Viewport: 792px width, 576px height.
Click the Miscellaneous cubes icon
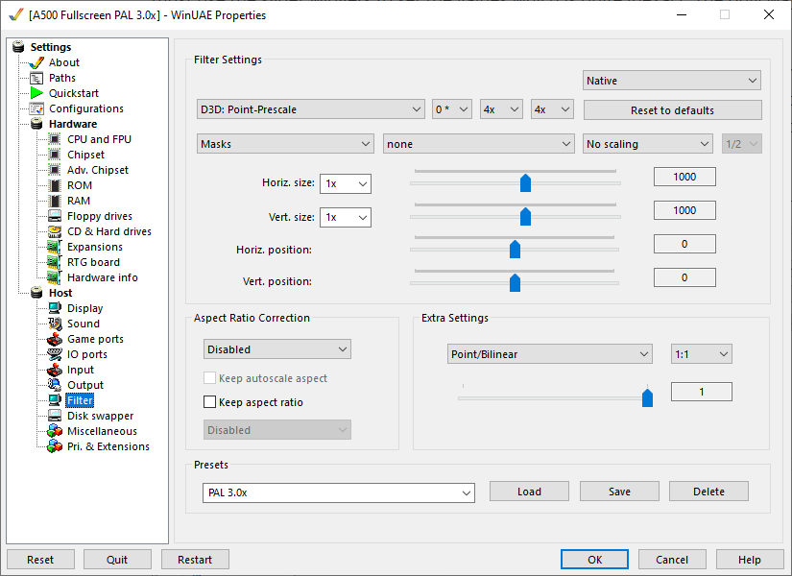(55, 431)
